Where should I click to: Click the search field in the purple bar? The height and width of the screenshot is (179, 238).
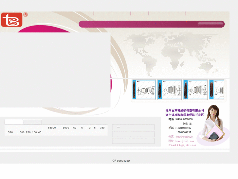211,24
